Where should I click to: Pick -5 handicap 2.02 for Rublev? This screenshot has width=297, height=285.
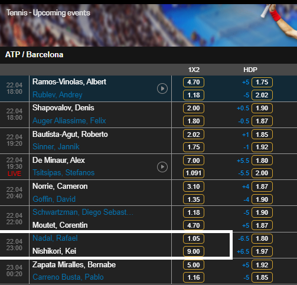click(x=262, y=95)
